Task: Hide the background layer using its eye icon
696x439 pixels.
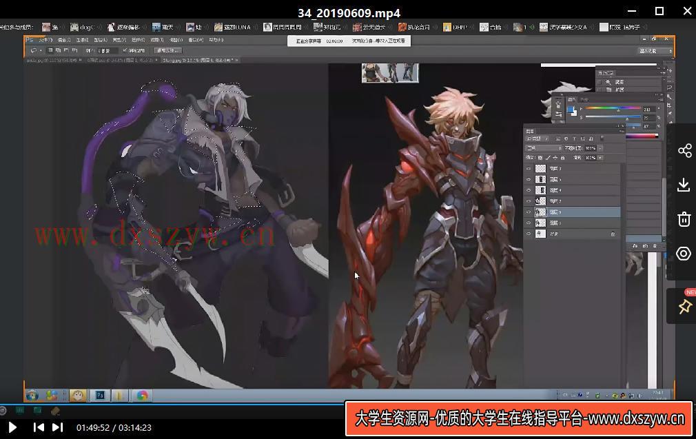Action: tap(529, 234)
